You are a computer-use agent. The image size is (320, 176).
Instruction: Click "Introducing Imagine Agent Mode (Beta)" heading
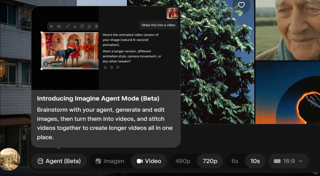pos(98,99)
